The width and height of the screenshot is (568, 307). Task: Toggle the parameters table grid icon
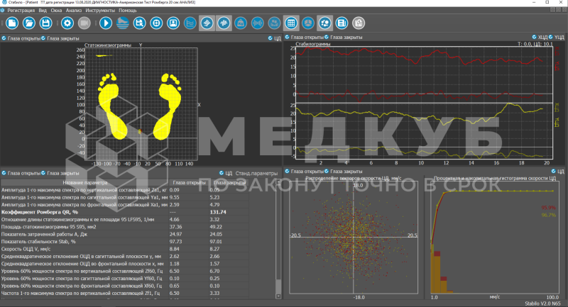pos(291,23)
